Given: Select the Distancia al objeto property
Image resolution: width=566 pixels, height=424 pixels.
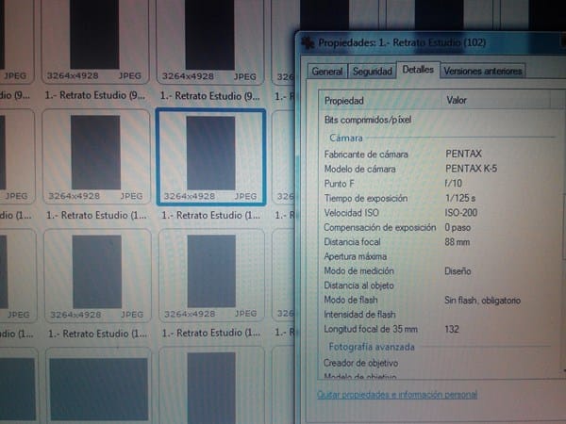Looking at the screenshot, I should [x=358, y=285].
